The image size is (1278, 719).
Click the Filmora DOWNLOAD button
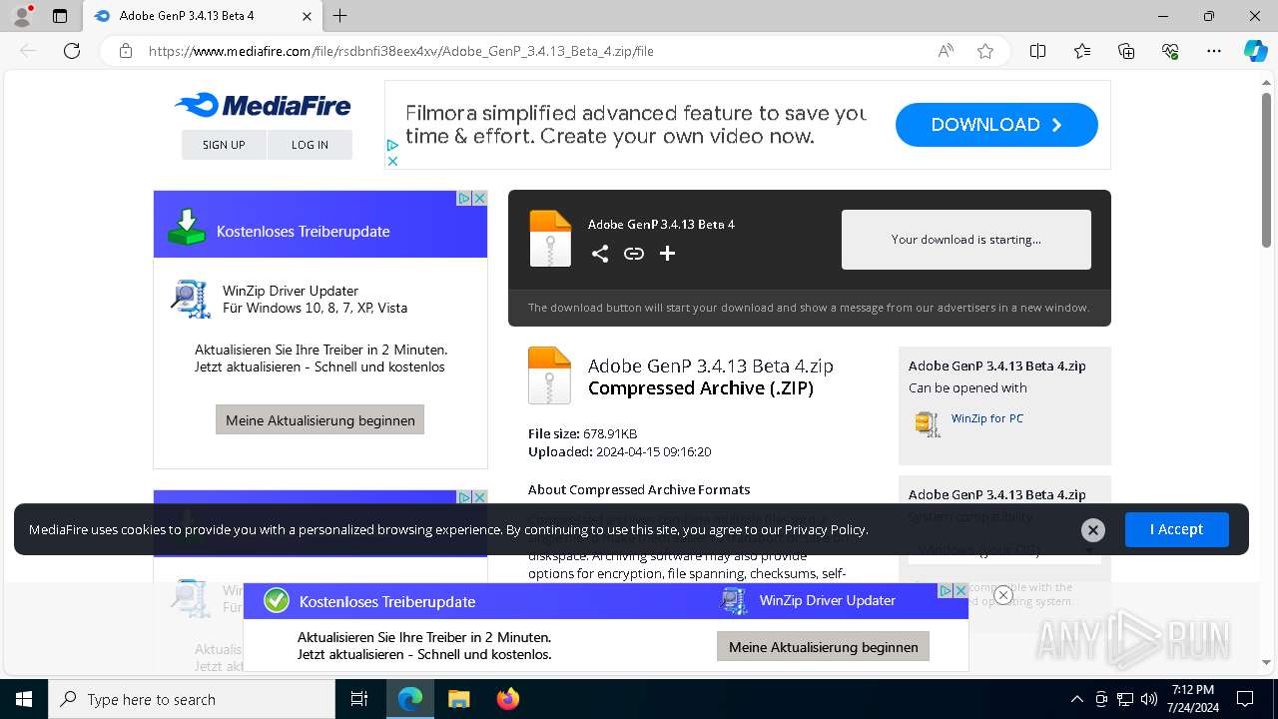[996, 125]
